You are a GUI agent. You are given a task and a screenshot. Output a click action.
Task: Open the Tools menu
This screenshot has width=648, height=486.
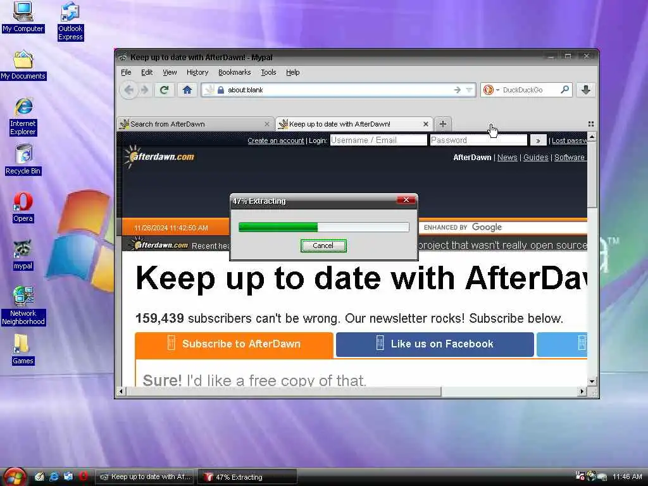[268, 72]
